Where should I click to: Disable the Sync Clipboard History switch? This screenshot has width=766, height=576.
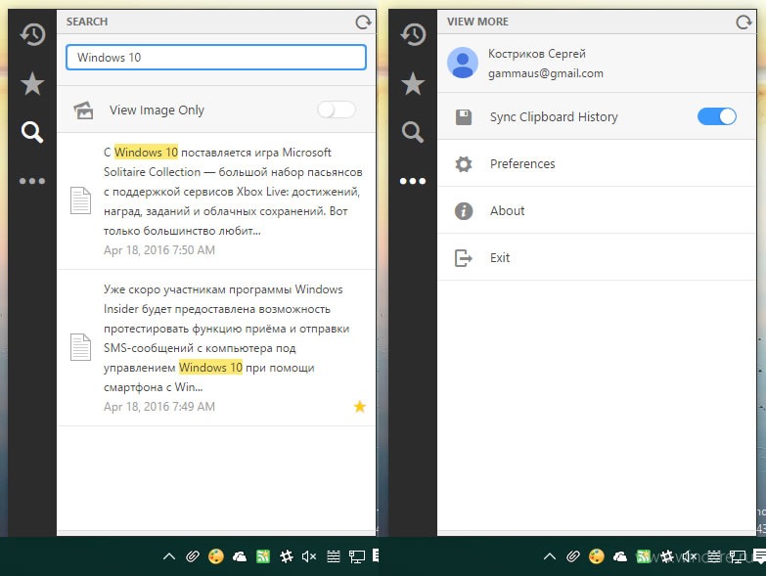click(717, 116)
